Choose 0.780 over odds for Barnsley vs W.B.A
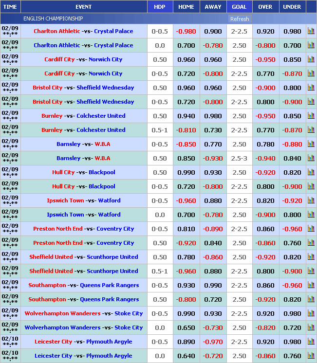This screenshot has height=363, width=317. click(265, 144)
